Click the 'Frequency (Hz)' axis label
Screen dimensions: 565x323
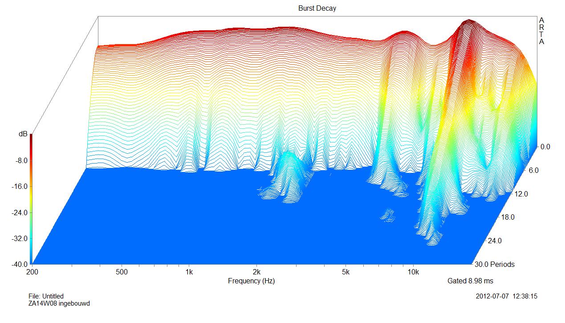tap(251, 281)
